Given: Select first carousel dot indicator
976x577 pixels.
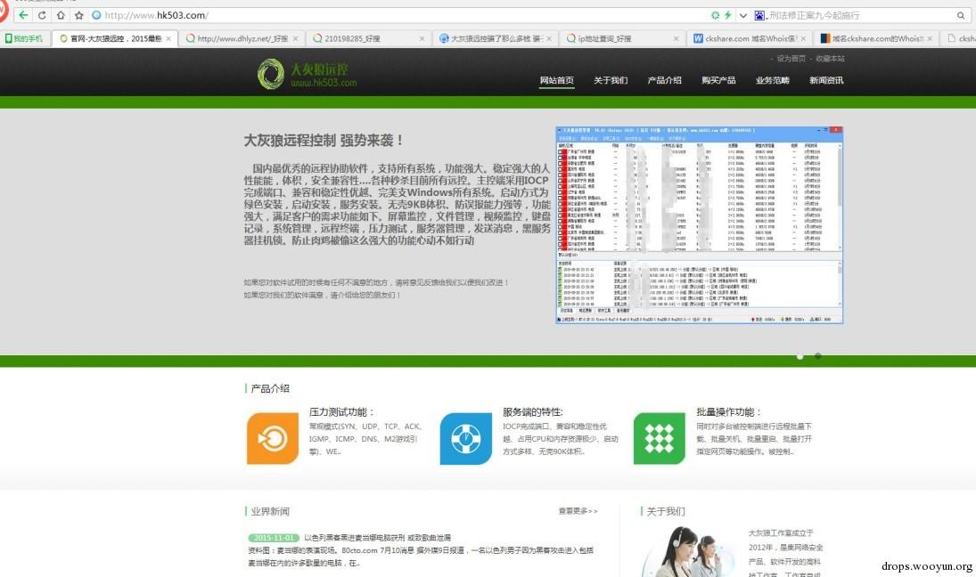Looking at the screenshot, I should (x=800, y=356).
